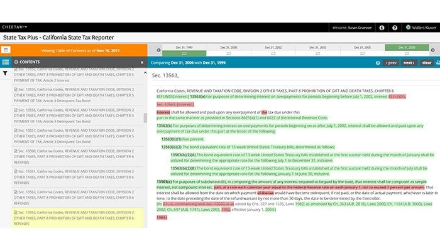Click back arrow icon beside CONTENTS heading
Viewport: 440px width, 251px height.
pyautogui.click(x=16, y=62)
